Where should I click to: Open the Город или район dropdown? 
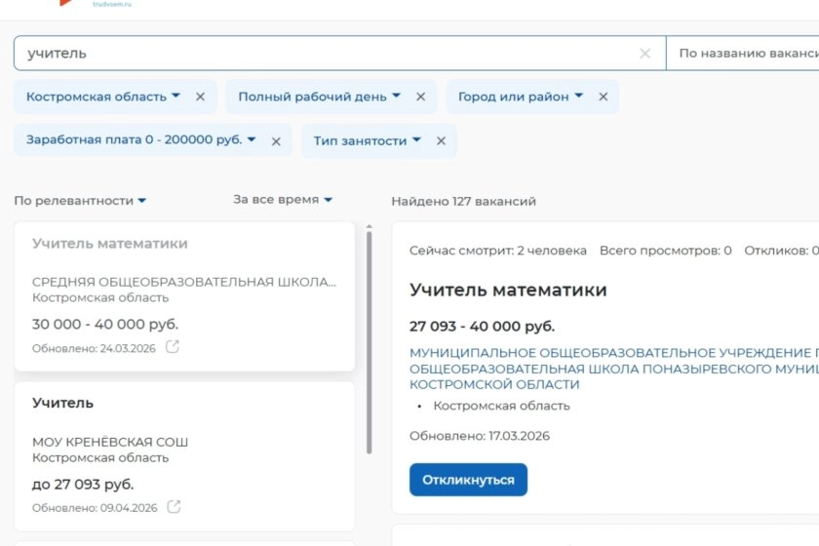click(578, 97)
